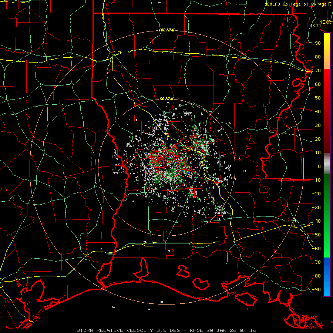Click "STORM RELATIVE VELOCITY" in the caption
The width and height of the screenshot is (333, 333).
pyautogui.click(x=115, y=330)
